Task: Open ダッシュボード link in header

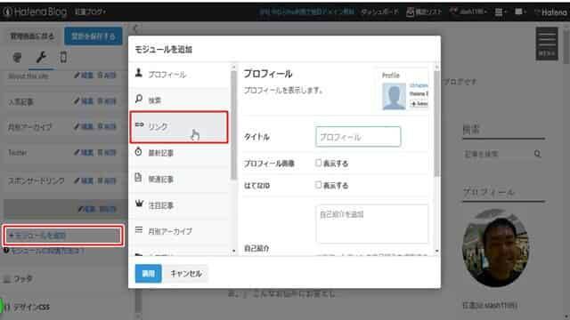Action: [379, 12]
